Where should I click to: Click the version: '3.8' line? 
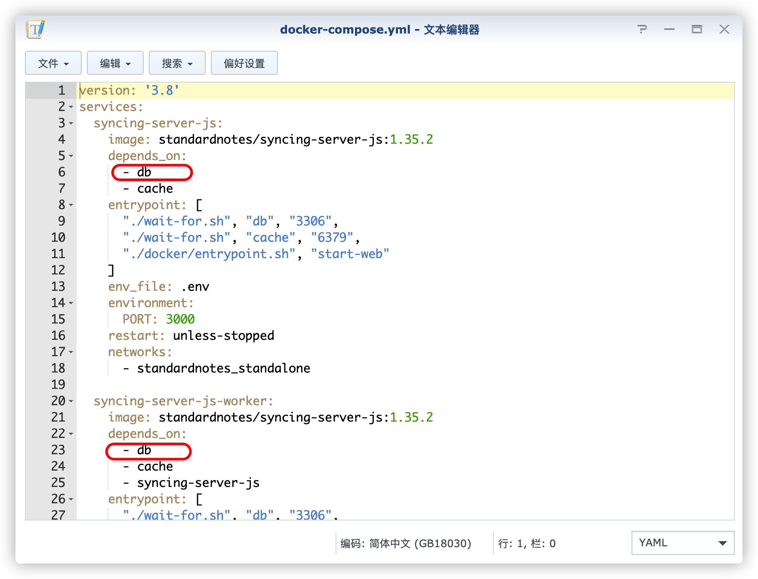[x=129, y=90]
